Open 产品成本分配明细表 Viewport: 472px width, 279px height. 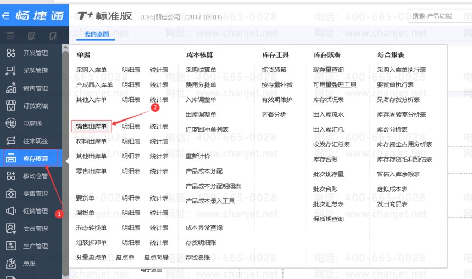[x=213, y=186]
